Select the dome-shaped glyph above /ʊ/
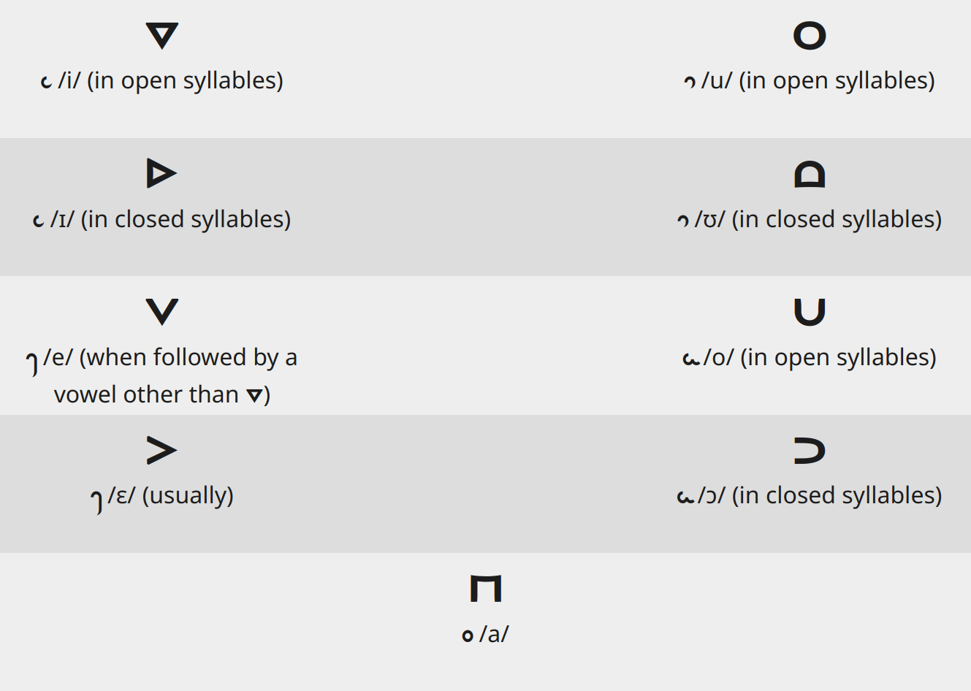This screenshot has height=691, width=971. pyautogui.click(x=810, y=174)
